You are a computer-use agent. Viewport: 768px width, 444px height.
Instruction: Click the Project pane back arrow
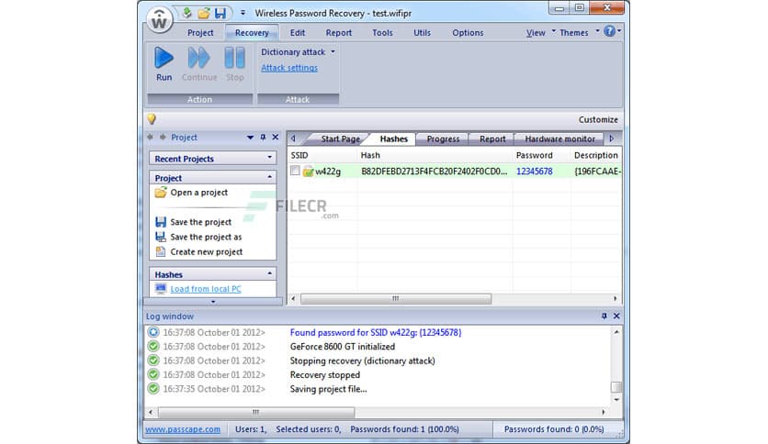151,138
